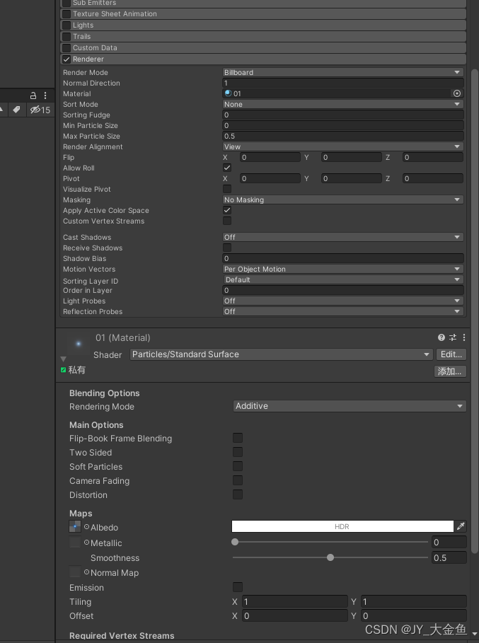Open material preset sliders icon

point(453,337)
